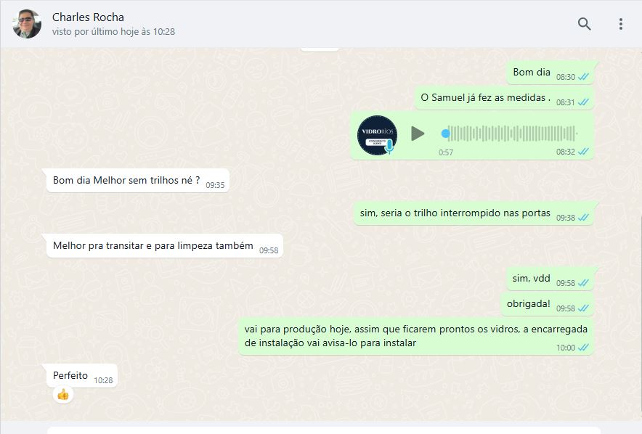Select the 'Bom dia' sent message

550,73
